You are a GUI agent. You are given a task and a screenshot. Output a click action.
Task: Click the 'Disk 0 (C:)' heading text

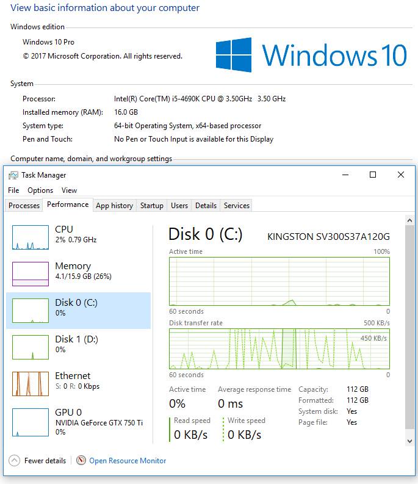(205, 234)
